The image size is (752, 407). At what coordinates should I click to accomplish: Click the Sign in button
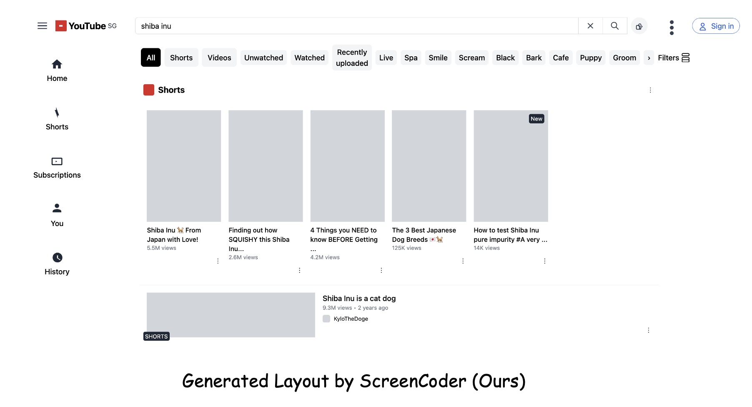coord(716,25)
